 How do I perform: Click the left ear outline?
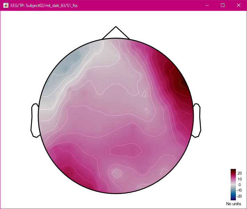point(35,121)
